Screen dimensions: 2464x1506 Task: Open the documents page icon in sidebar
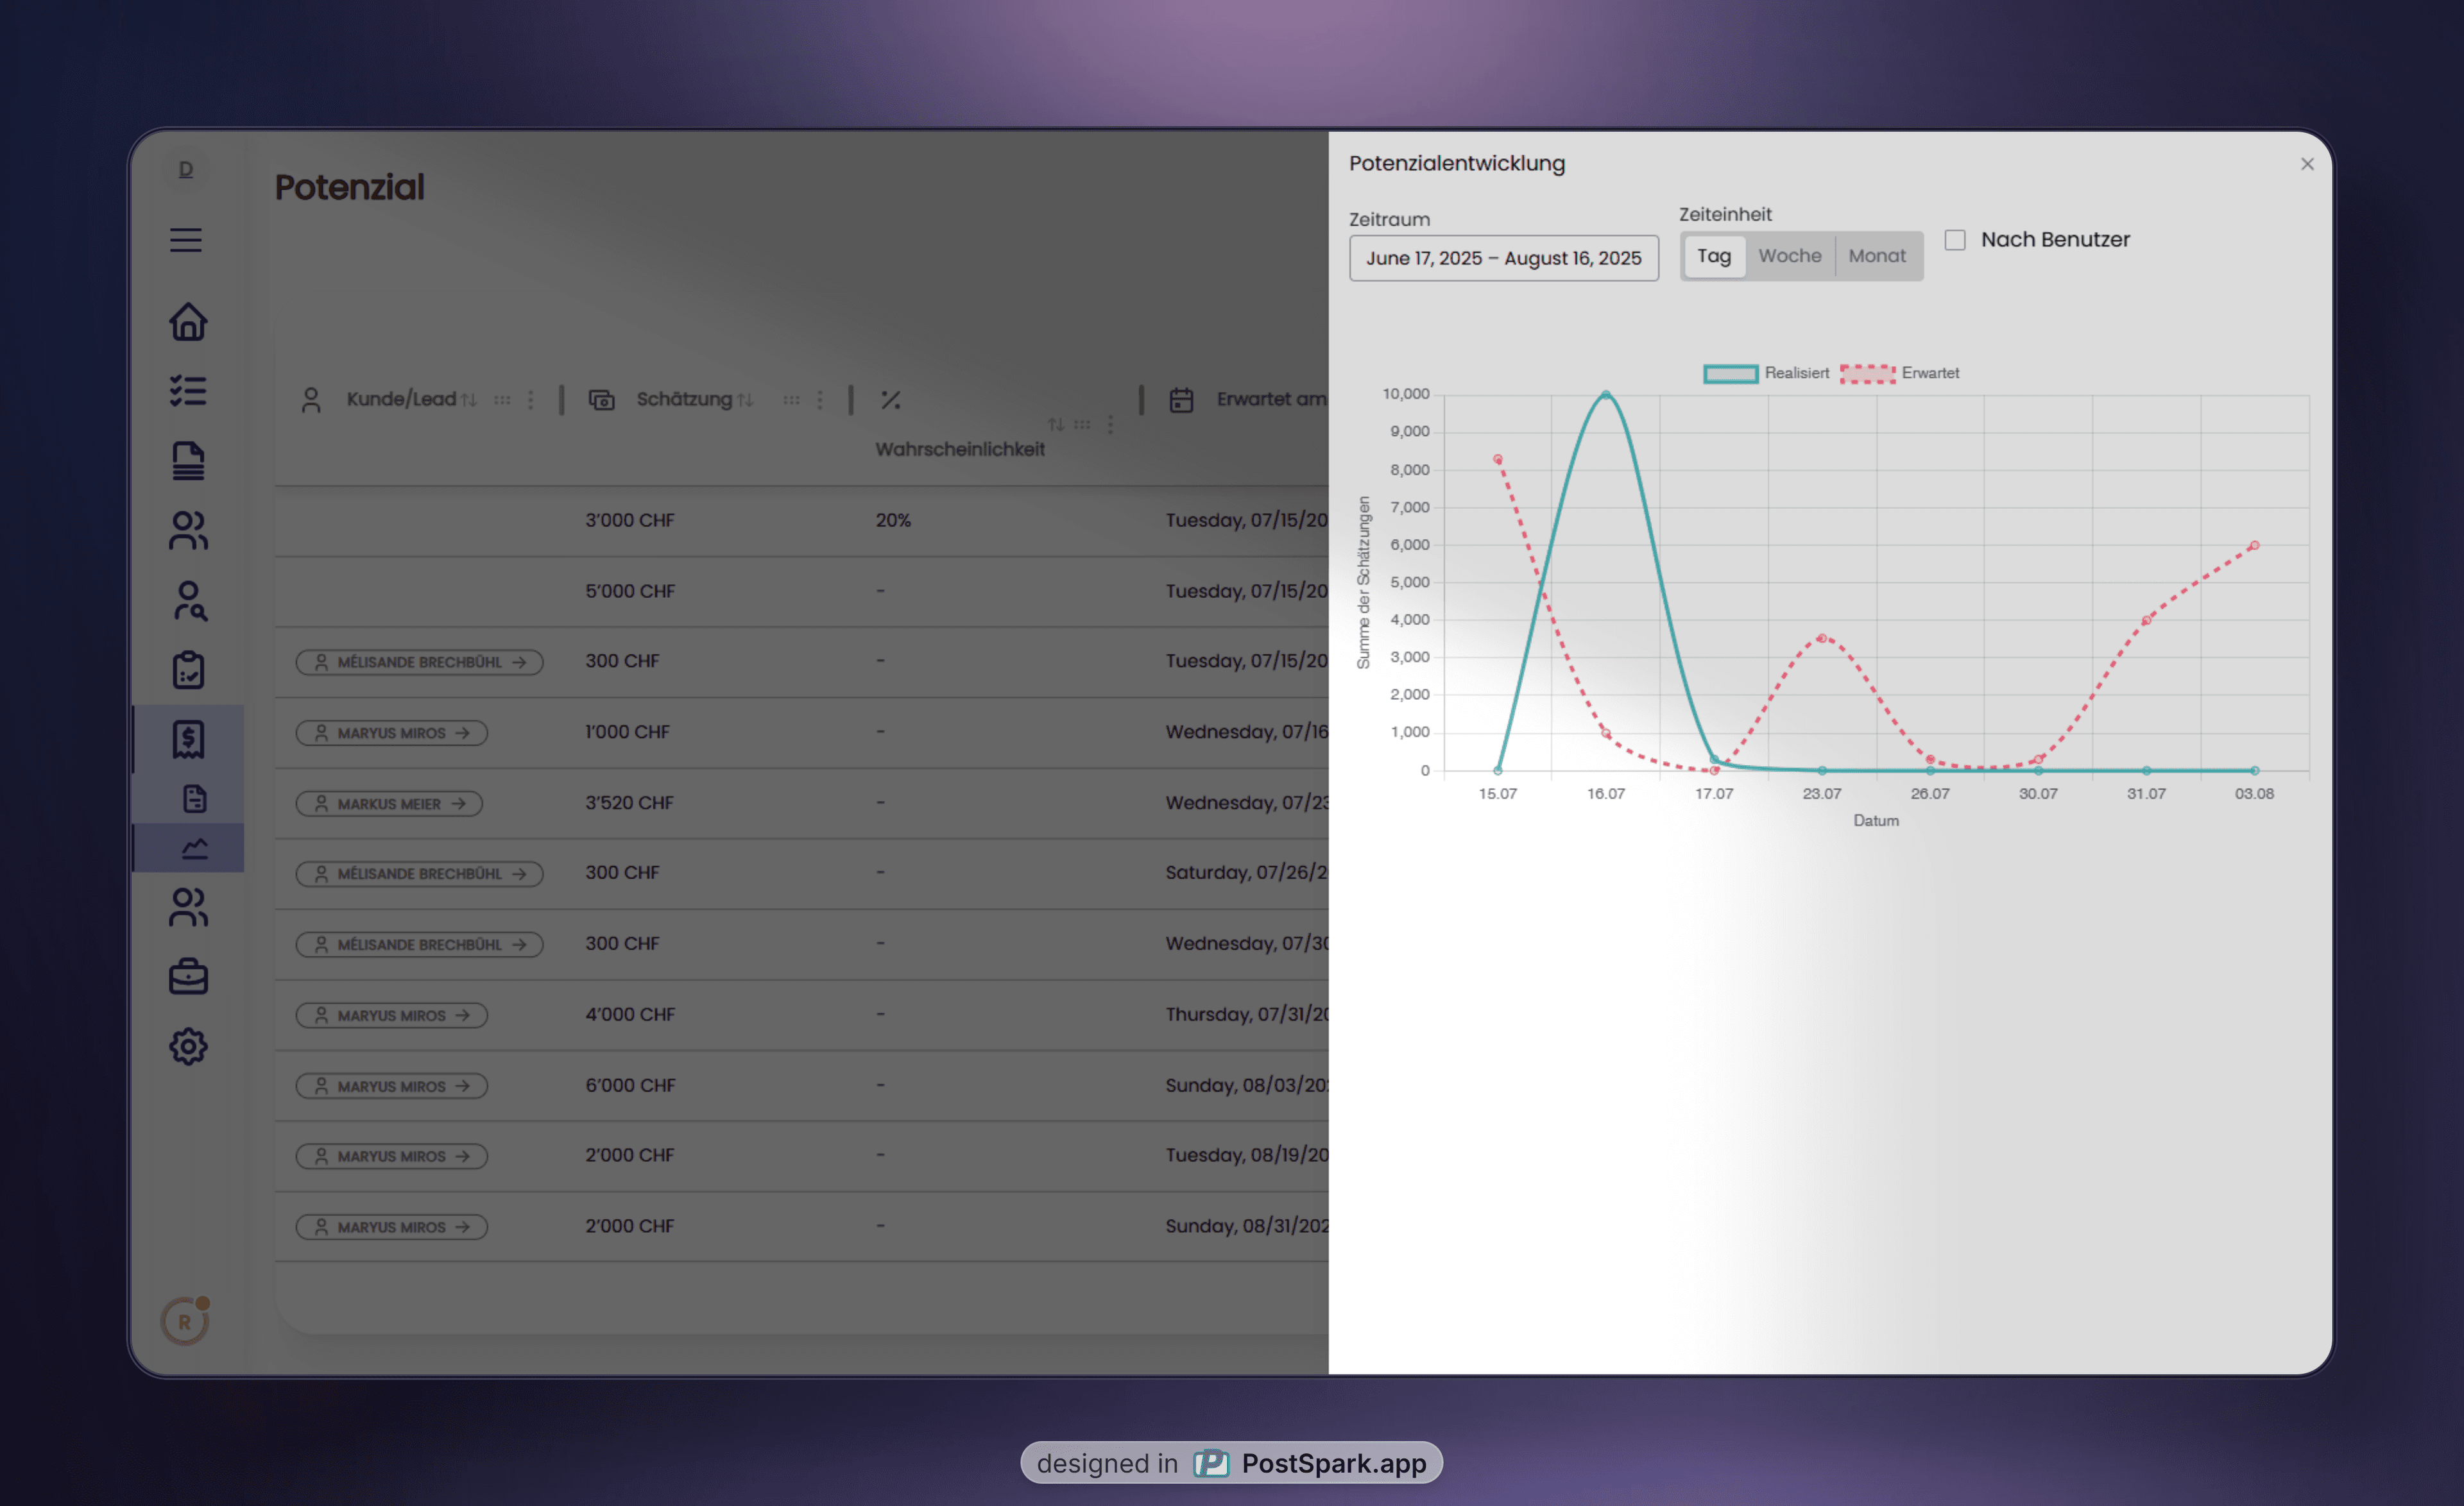point(188,461)
